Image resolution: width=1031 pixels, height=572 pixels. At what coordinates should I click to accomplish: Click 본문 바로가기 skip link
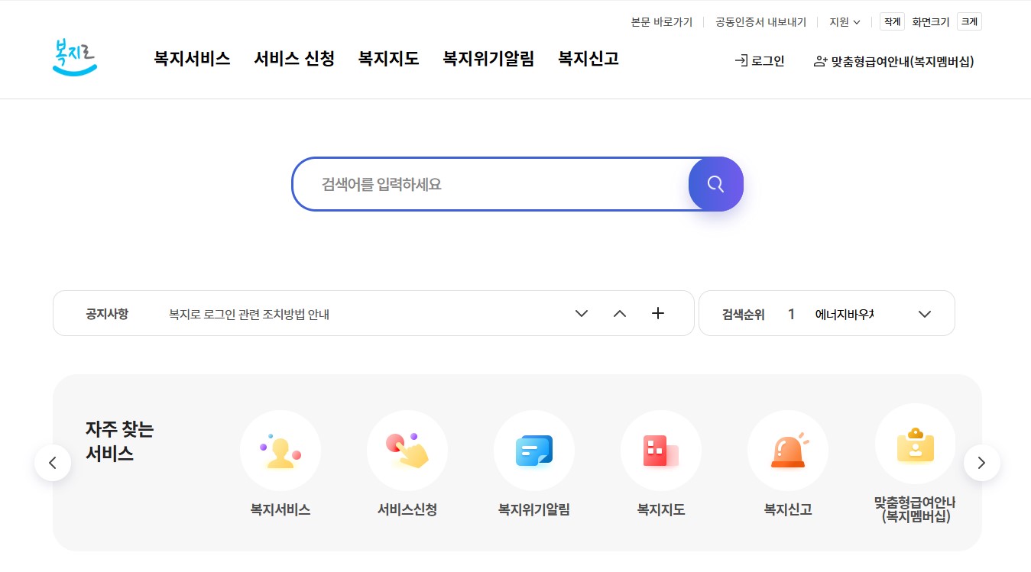(x=662, y=22)
